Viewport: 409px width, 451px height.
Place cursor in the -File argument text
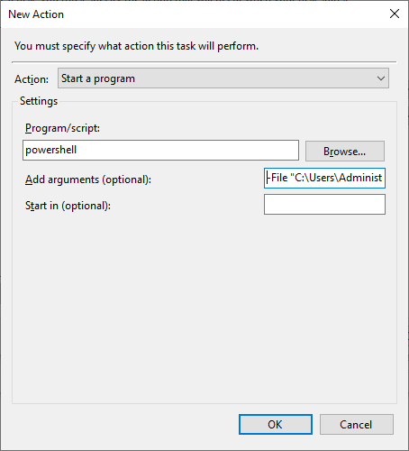[x=324, y=178]
